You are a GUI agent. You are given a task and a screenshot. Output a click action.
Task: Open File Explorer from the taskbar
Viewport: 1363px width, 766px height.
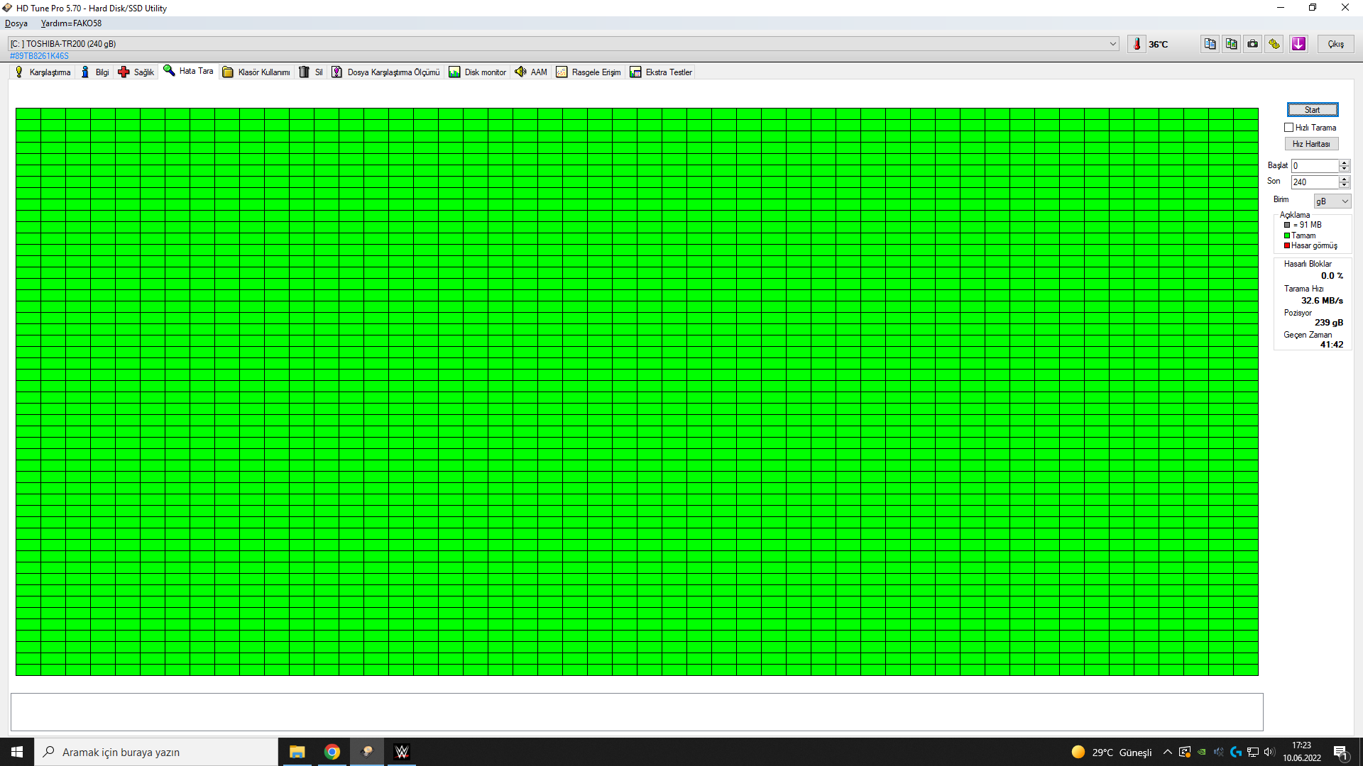(297, 752)
